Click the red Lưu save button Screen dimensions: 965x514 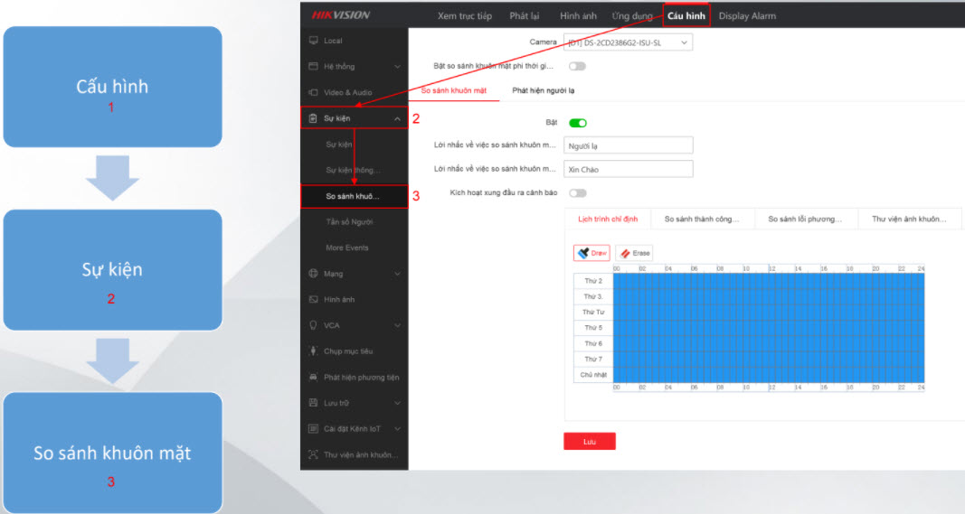pos(589,442)
